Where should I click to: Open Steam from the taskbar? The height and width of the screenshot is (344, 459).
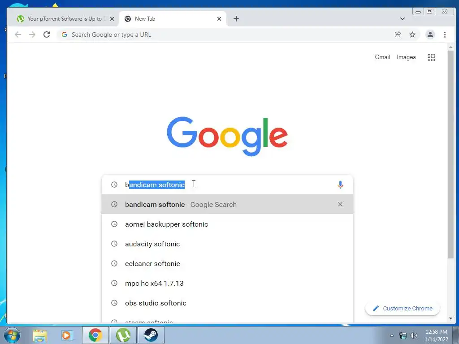tap(151, 335)
